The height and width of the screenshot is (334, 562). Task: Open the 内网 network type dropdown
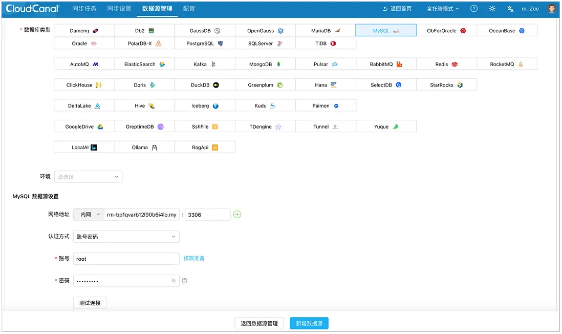[x=89, y=215]
